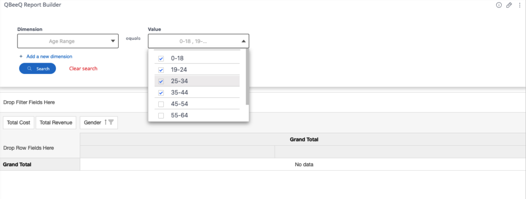Uncheck the 19-24 age range

tap(161, 70)
